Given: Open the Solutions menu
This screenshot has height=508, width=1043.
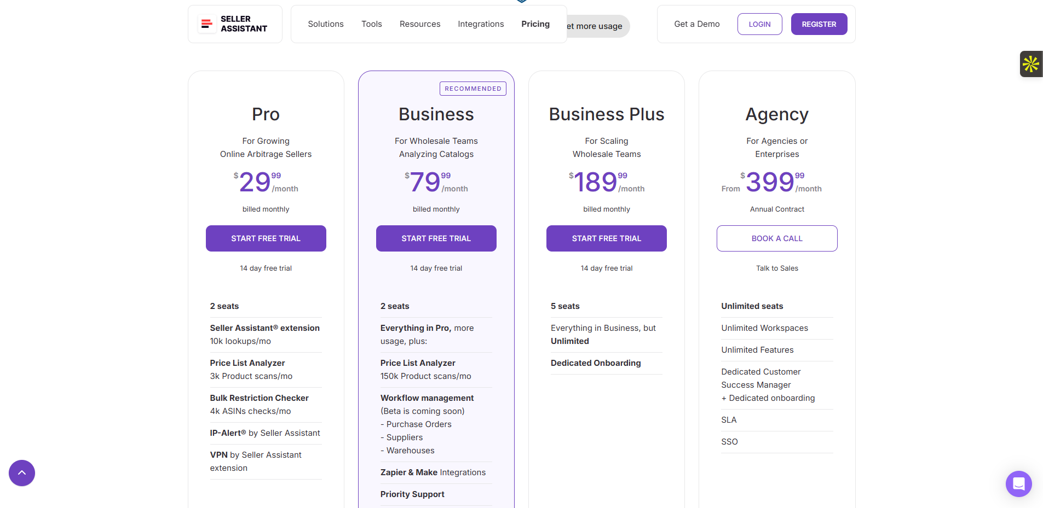Looking at the screenshot, I should (326, 24).
